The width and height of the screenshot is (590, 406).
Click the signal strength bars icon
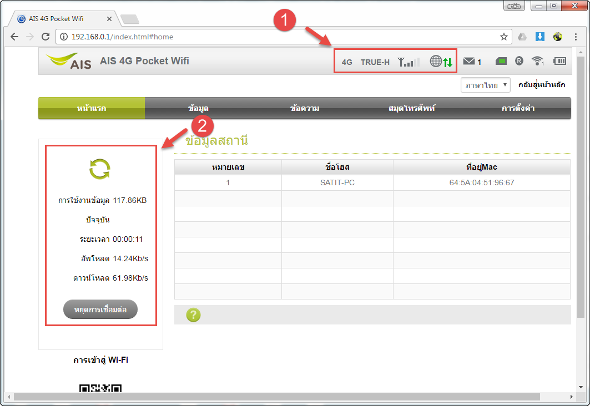click(409, 62)
